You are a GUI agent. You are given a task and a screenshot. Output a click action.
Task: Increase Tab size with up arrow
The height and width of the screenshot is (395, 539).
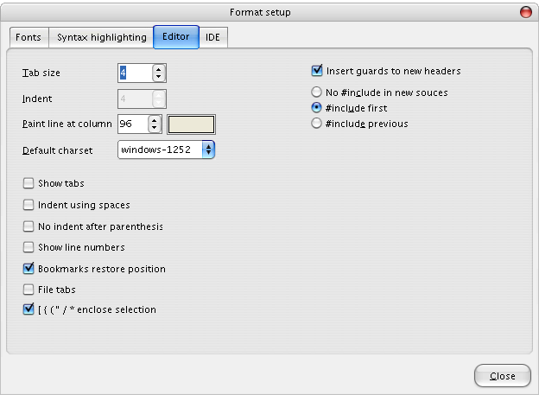[x=159, y=69]
